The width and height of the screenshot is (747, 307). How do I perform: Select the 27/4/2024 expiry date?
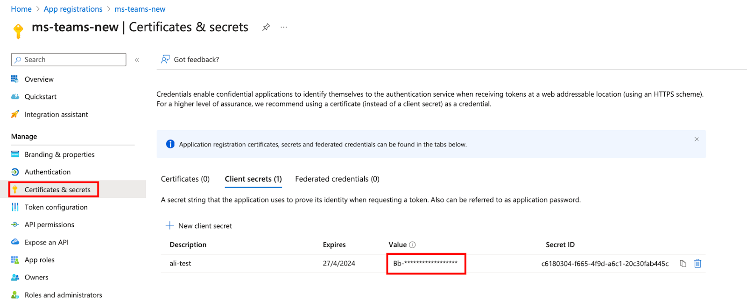click(x=339, y=264)
